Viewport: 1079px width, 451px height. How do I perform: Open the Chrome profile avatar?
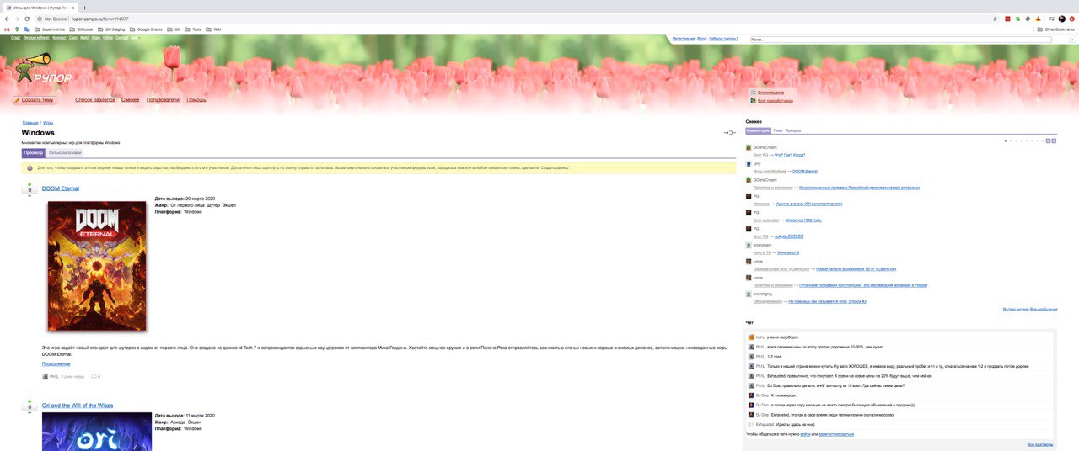point(1062,19)
